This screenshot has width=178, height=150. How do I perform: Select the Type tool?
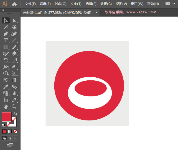point(6,40)
